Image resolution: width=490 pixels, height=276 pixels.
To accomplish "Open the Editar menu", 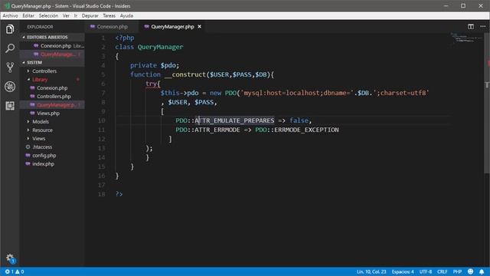I will [x=28, y=15].
